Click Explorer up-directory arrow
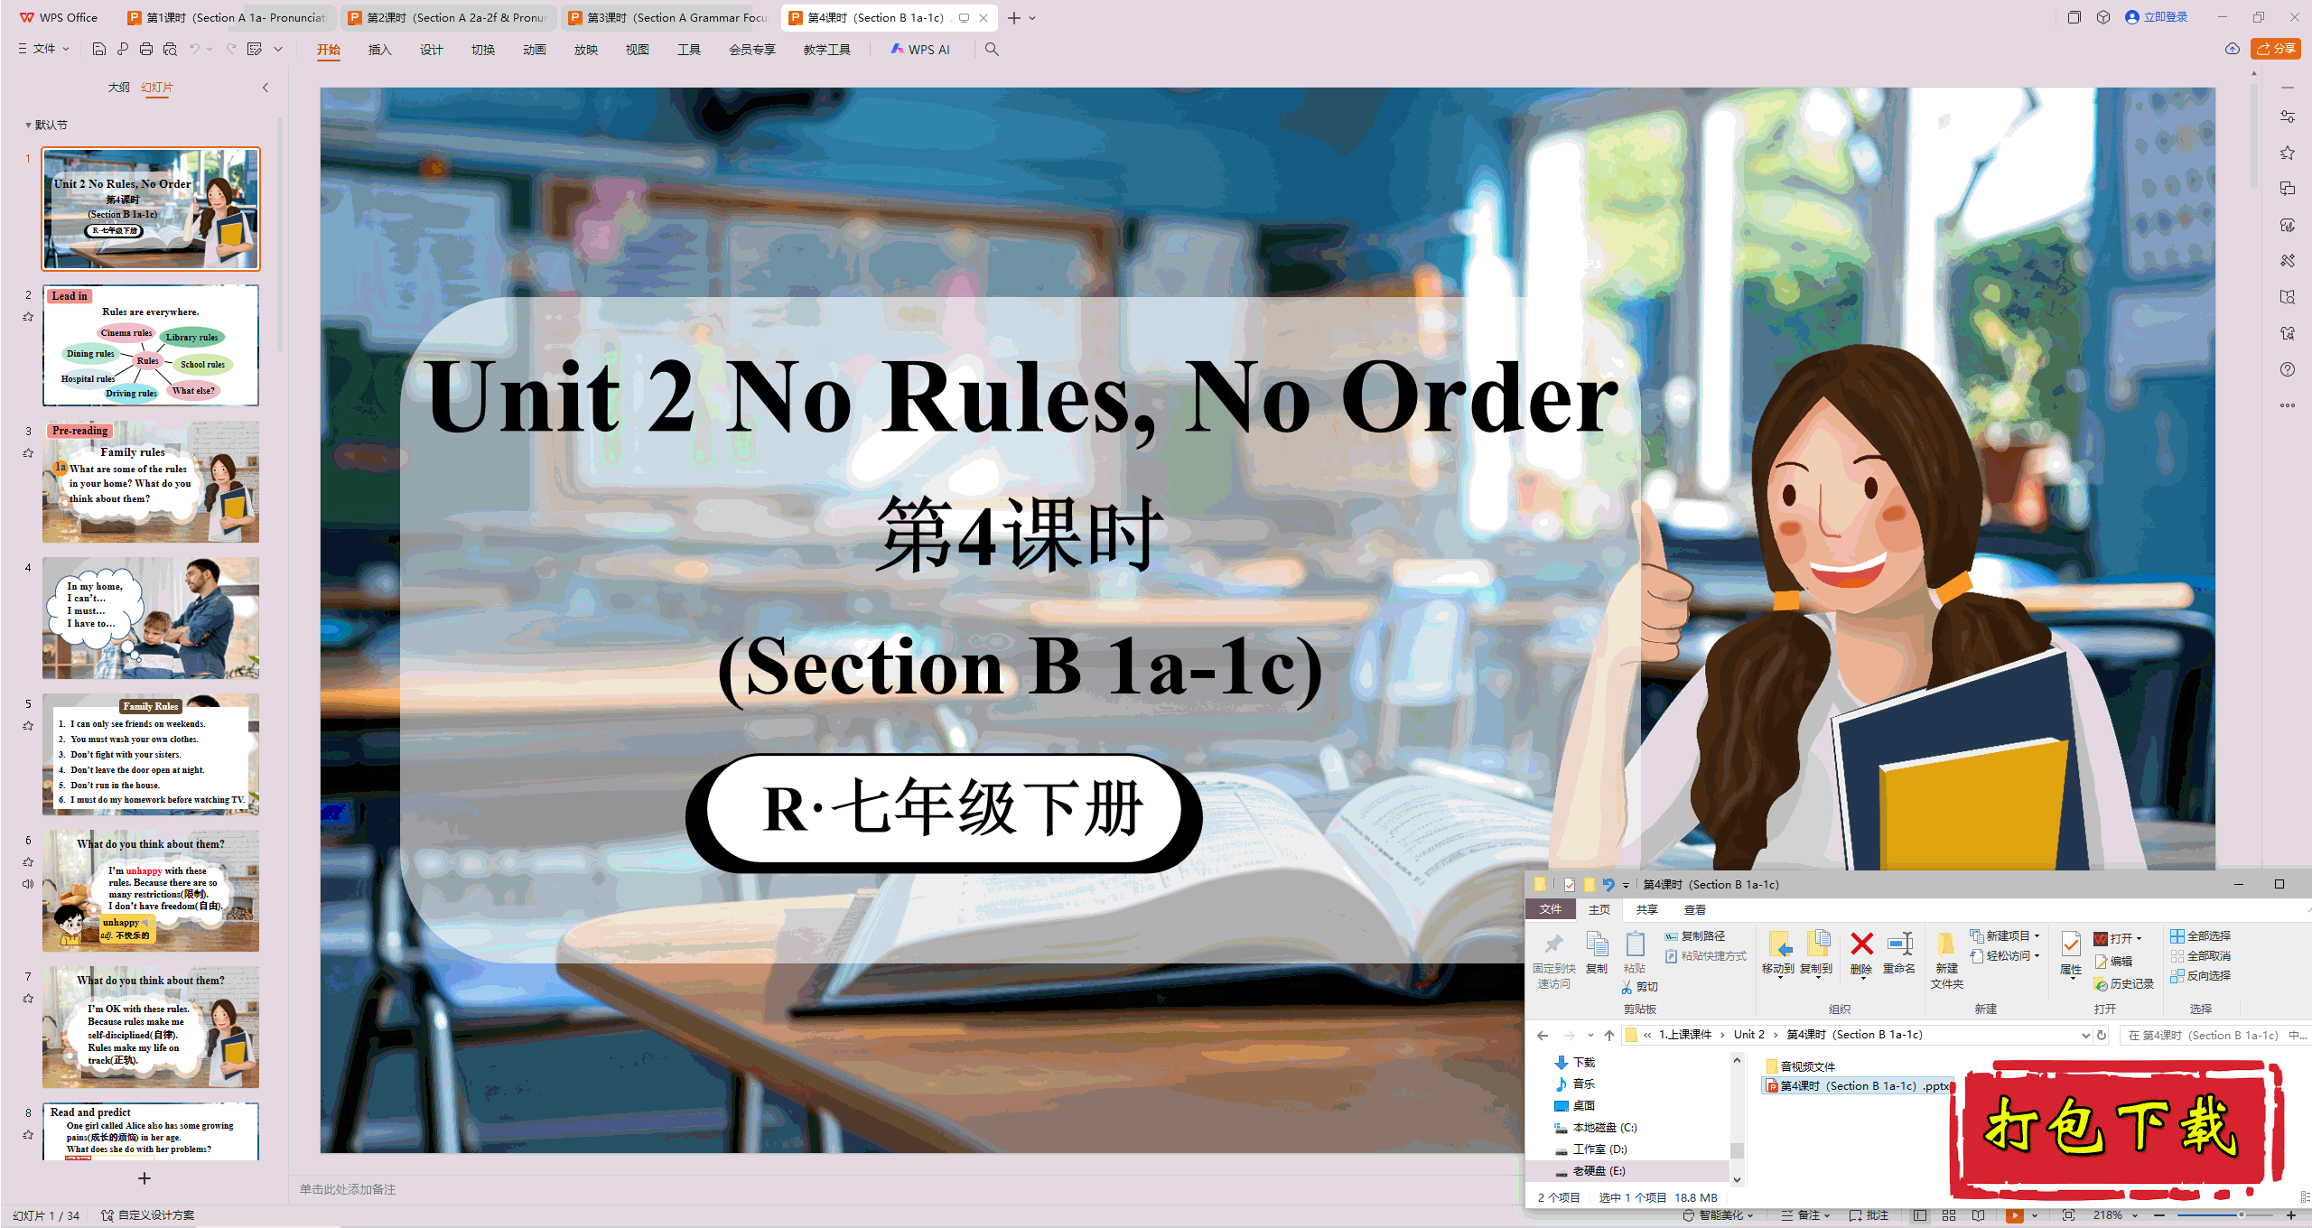 (1609, 1036)
